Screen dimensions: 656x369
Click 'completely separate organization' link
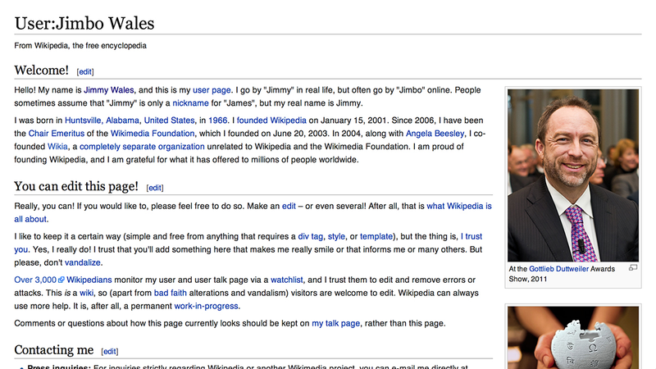[142, 147]
